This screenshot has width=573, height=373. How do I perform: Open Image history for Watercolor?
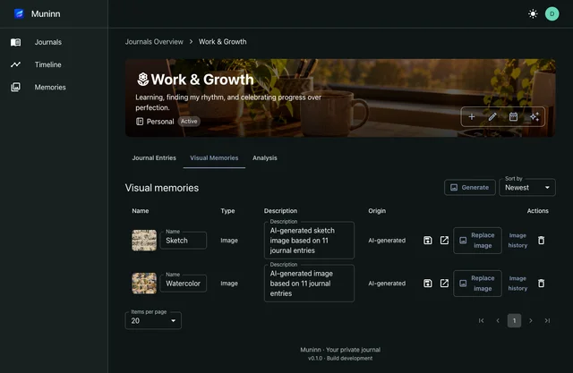(x=517, y=284)
